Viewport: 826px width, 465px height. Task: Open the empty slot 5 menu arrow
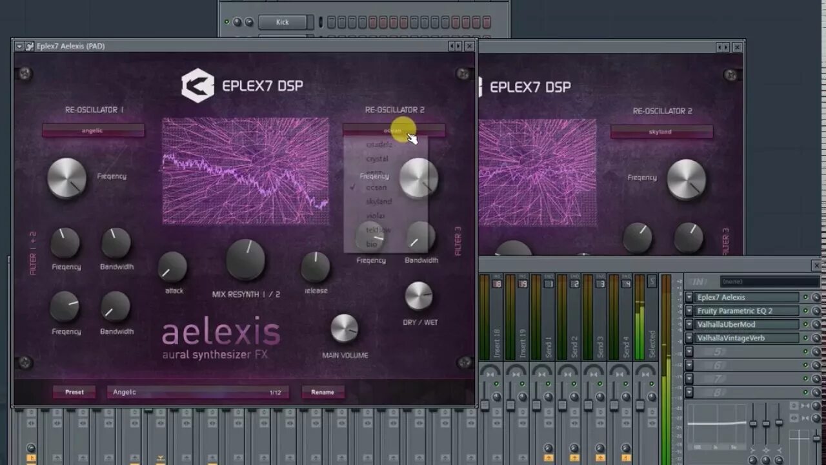[x=689, y=352]
